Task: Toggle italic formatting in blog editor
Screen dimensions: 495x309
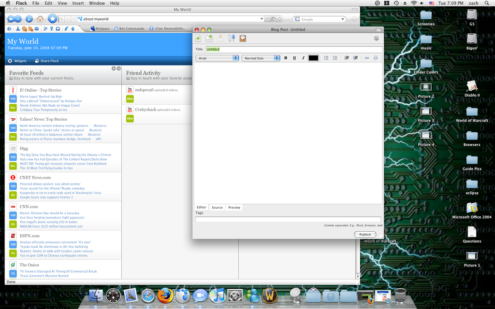Action: [303, 58]
